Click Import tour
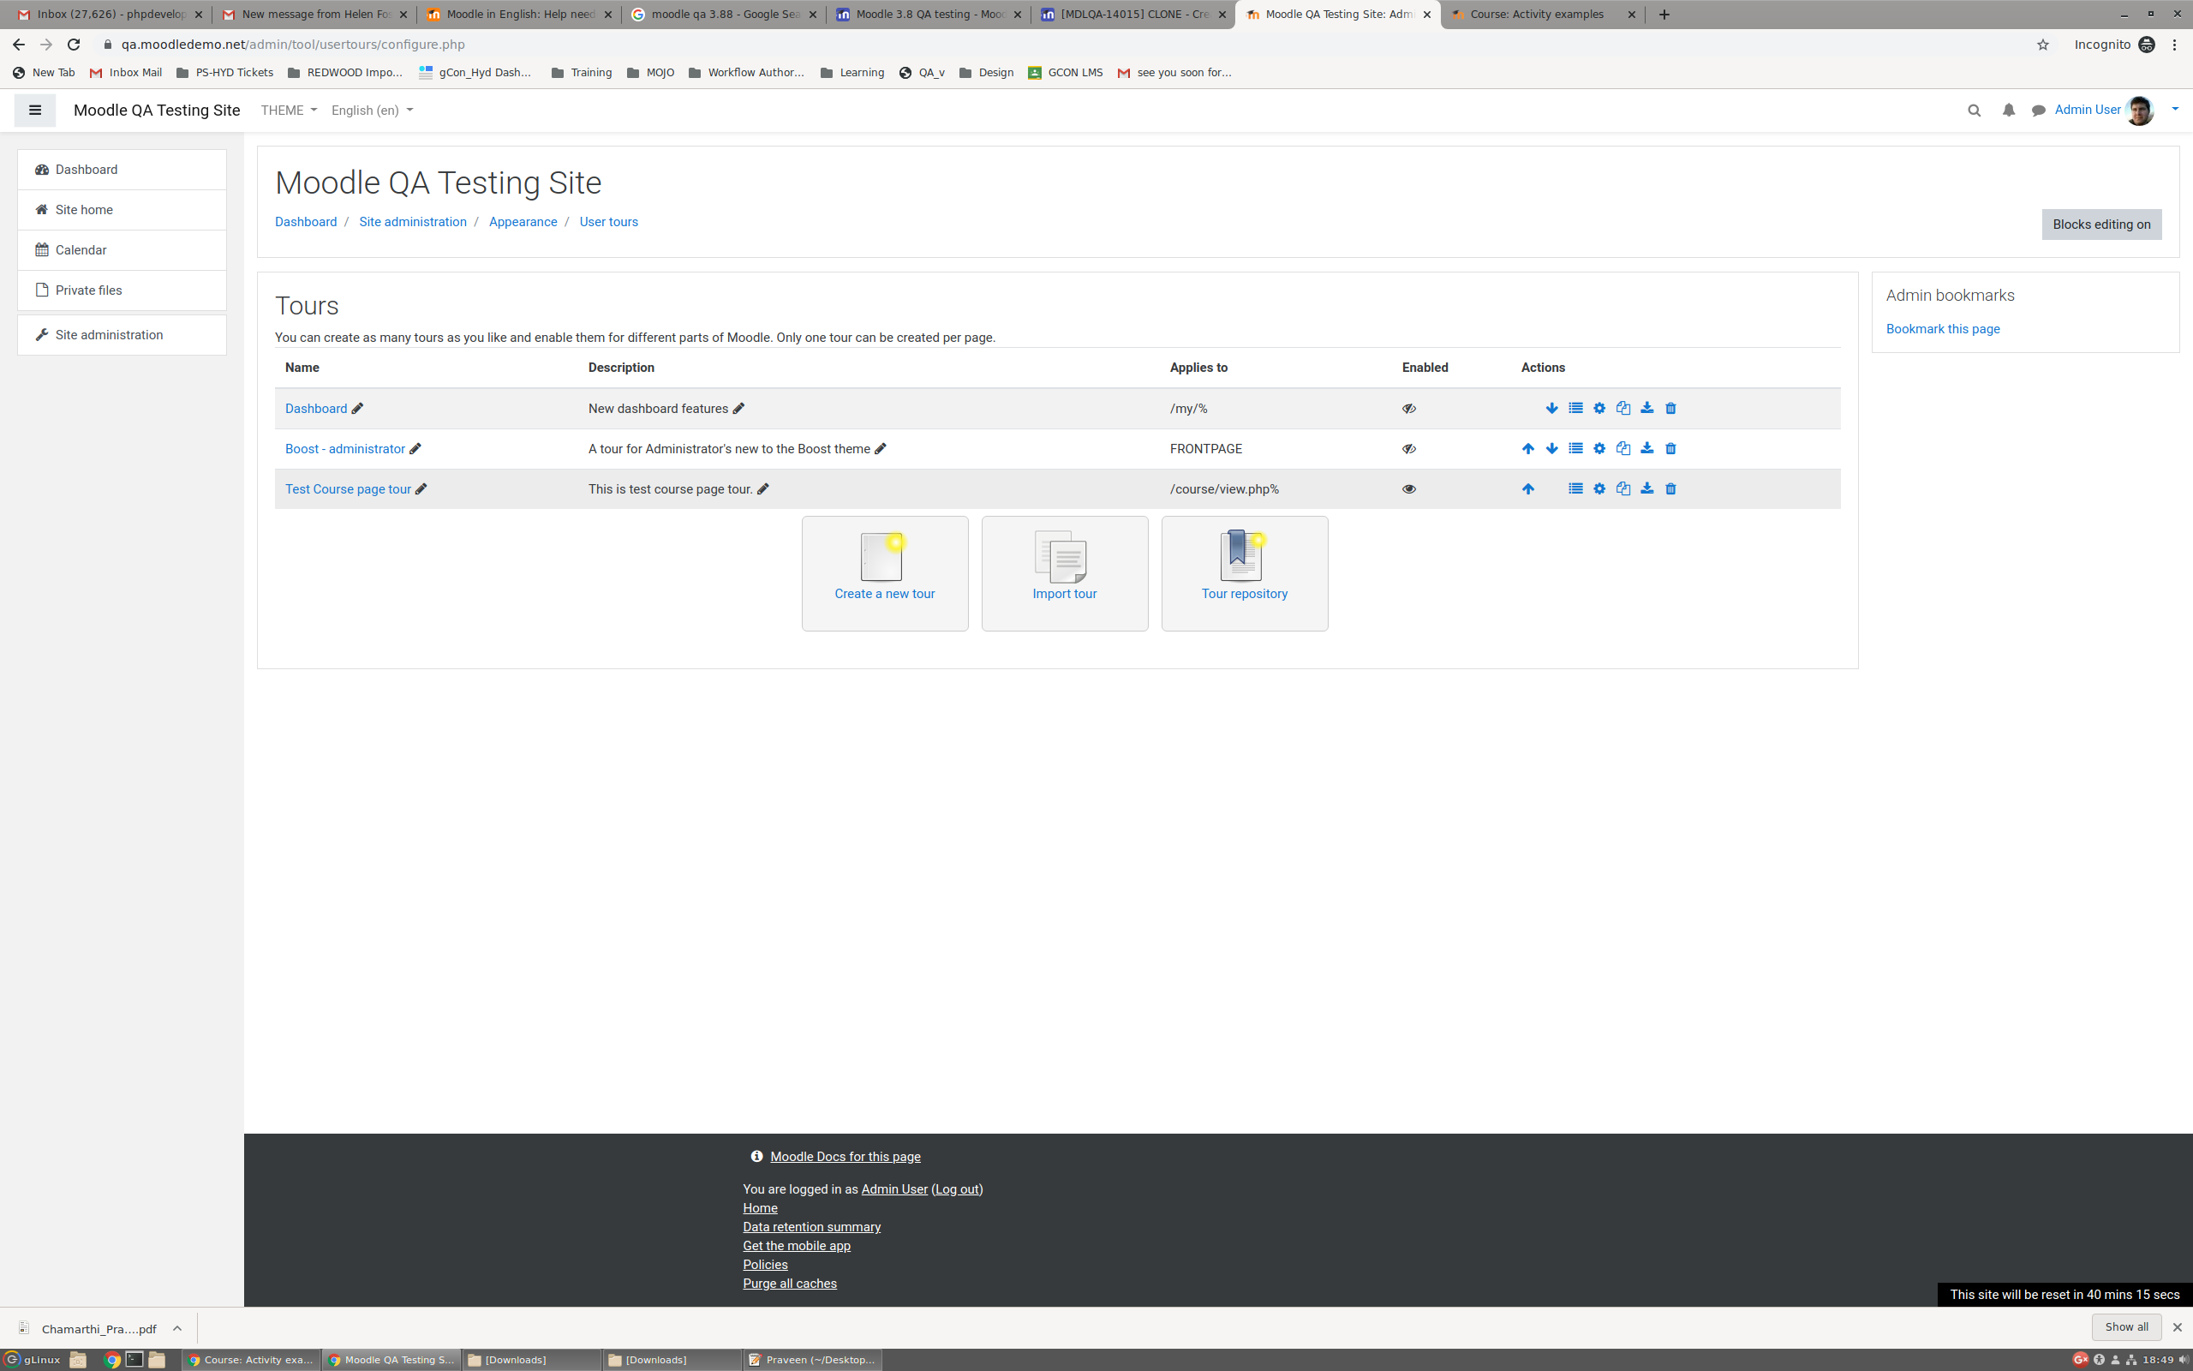Viewport: 2193px width, 1371px height. click(x=1064, y=573)
